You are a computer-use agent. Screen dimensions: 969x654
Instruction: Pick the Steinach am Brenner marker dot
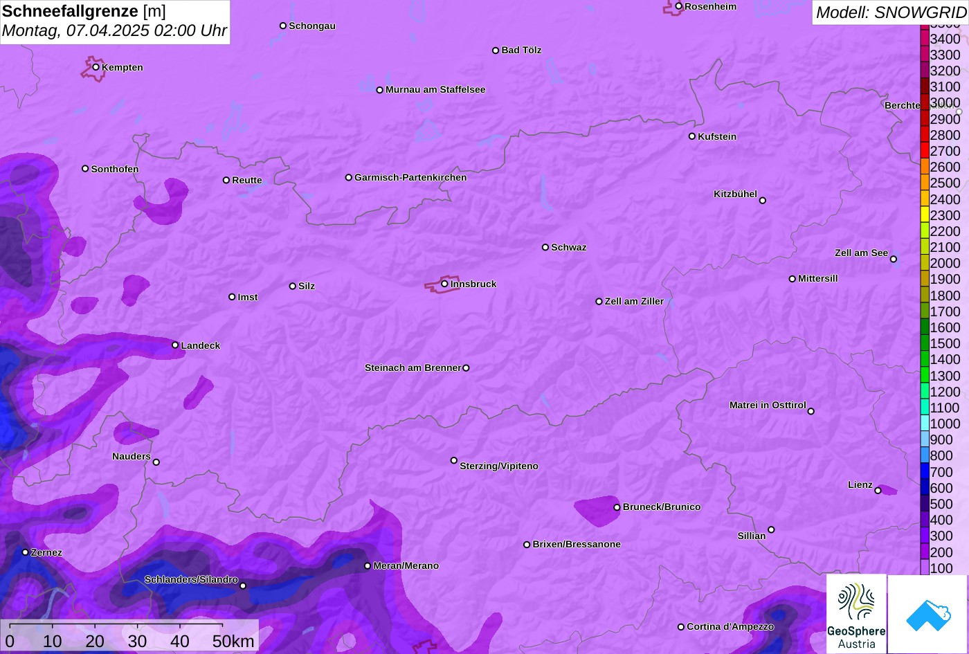466,368
